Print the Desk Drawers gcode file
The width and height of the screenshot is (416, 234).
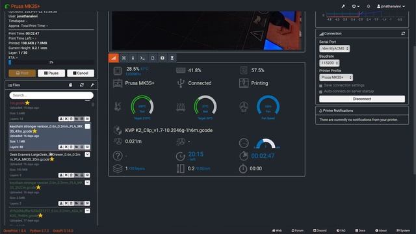(x=82, y=175)
